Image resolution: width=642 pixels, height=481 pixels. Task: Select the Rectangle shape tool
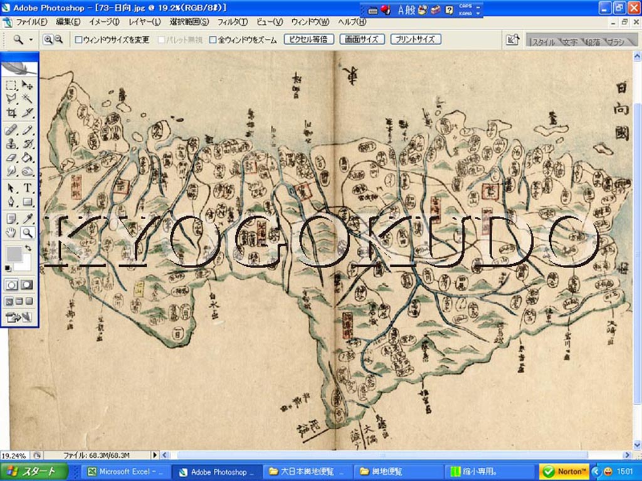pos(28,202)
